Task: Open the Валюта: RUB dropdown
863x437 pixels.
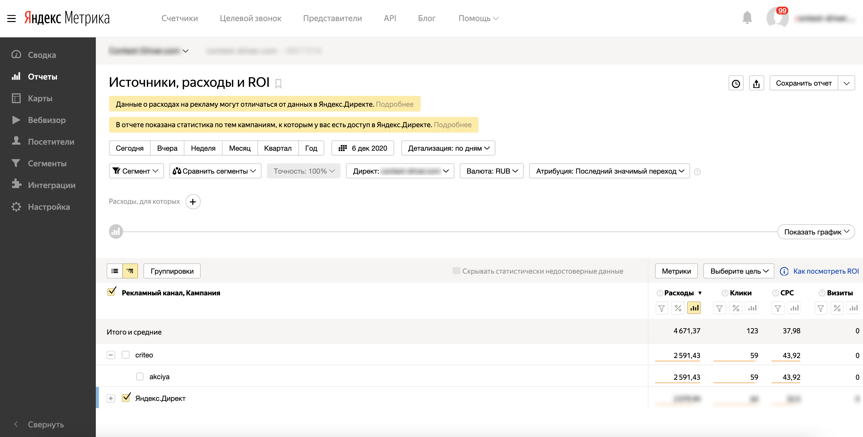Action: tap(491, 171)
